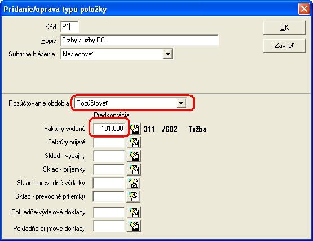Viewport: 313px width, 241px height.
Task: Click the Zavrieť button
Action: [x=284, y=46]
